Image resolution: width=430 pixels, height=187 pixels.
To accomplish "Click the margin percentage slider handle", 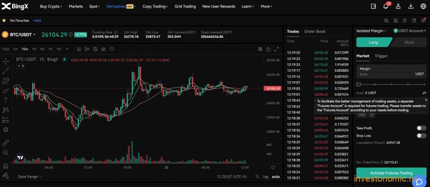I will [359, 84].
